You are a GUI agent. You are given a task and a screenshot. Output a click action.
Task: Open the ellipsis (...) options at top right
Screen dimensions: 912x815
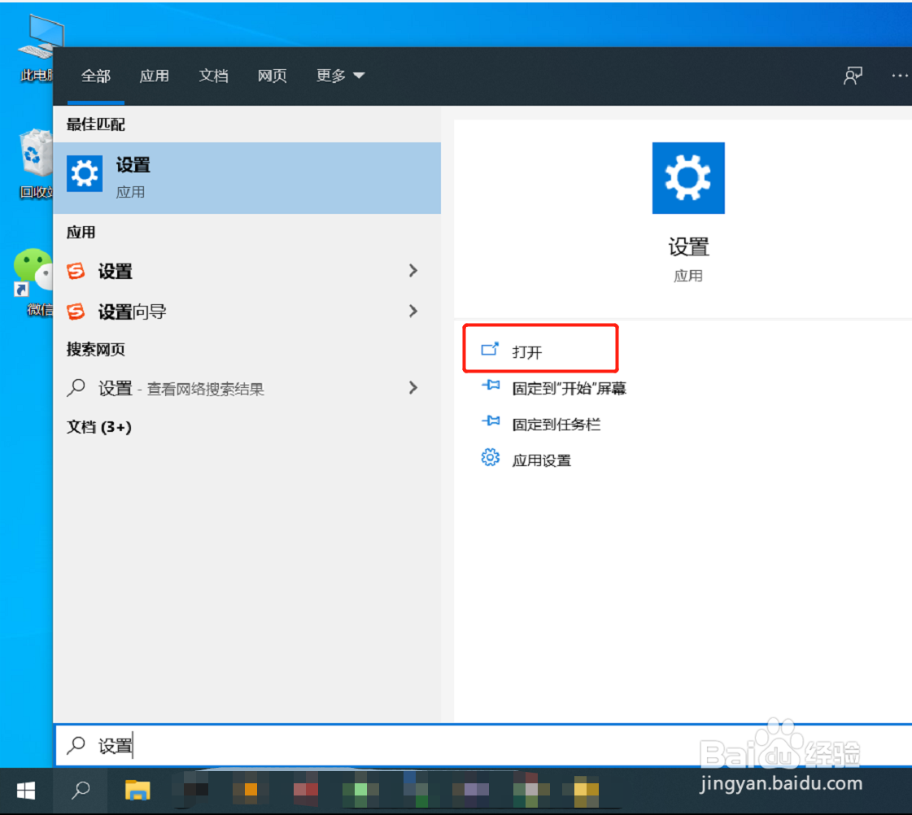point(900,75)
